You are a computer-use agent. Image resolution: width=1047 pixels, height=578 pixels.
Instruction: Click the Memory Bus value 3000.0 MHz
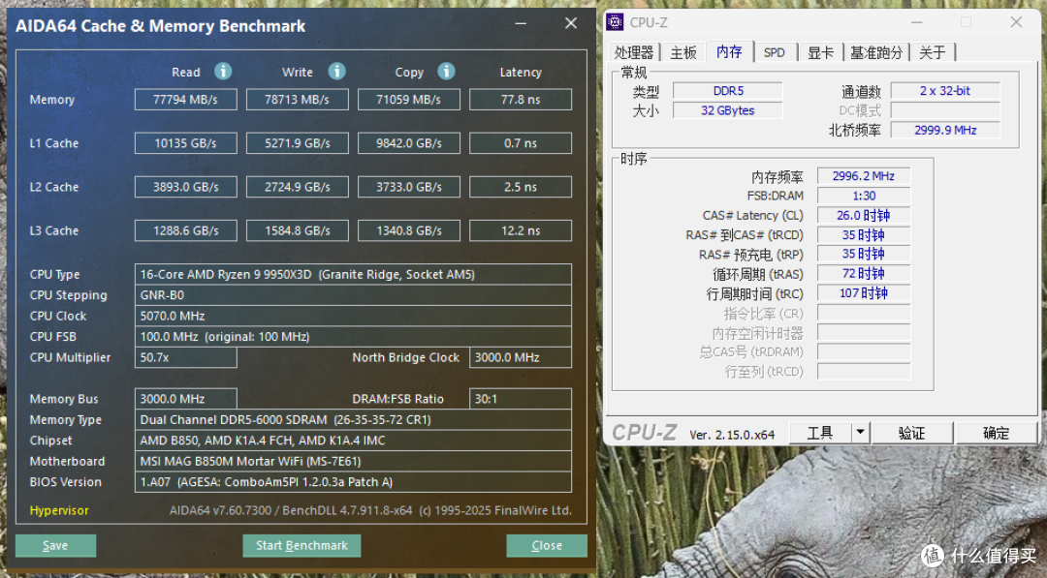coord(185,399)
